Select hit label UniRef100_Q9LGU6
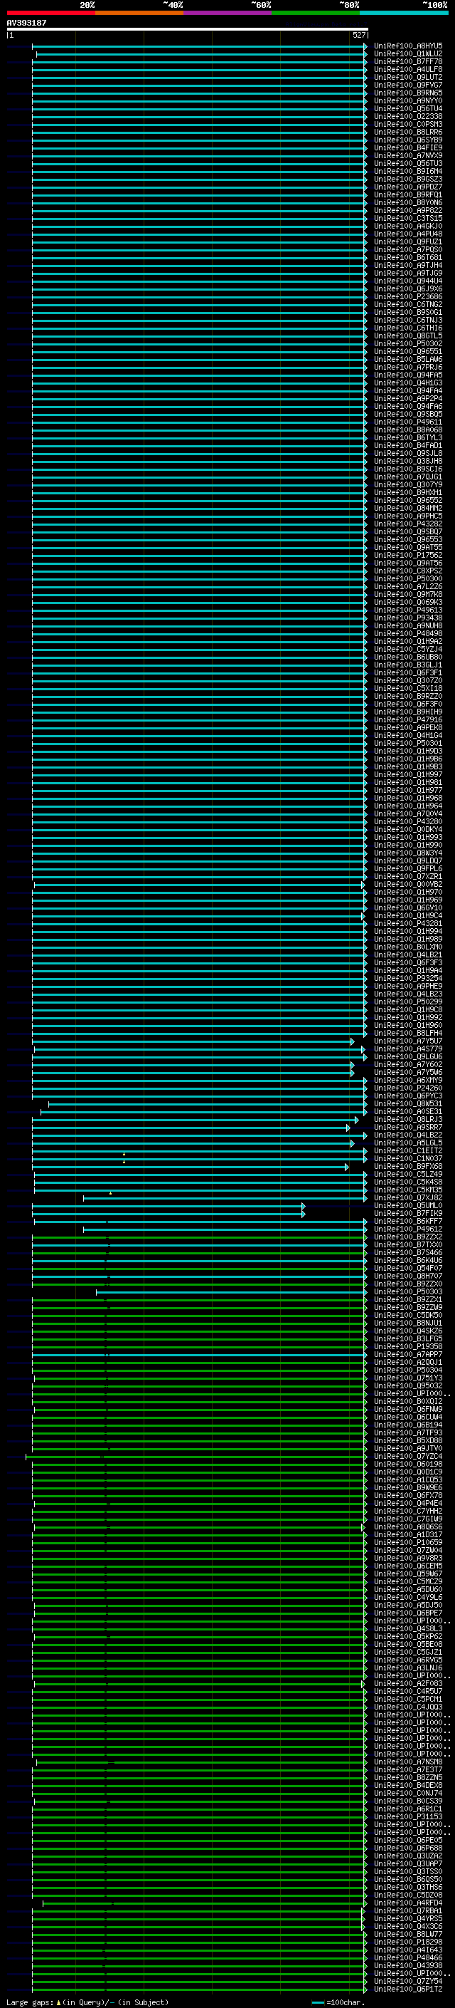This screenshot has height=2008, width=455. point(408,1057)
